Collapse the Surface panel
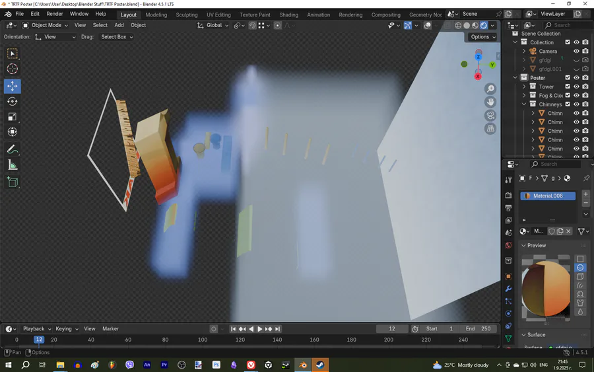The width and height of the screenshot is (594, 372). (523, 335)
